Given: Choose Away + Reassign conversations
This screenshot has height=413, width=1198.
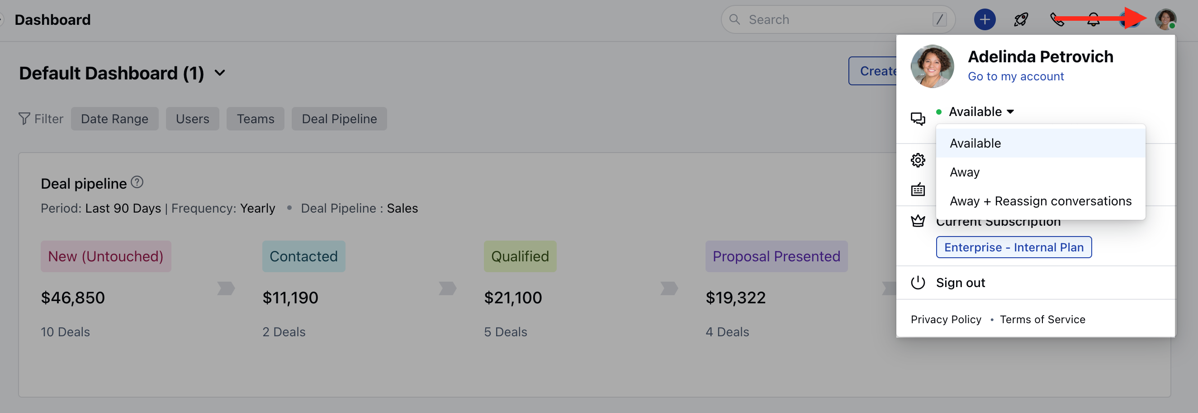Looking at the screenshot, I should [x=1040, y=201].
